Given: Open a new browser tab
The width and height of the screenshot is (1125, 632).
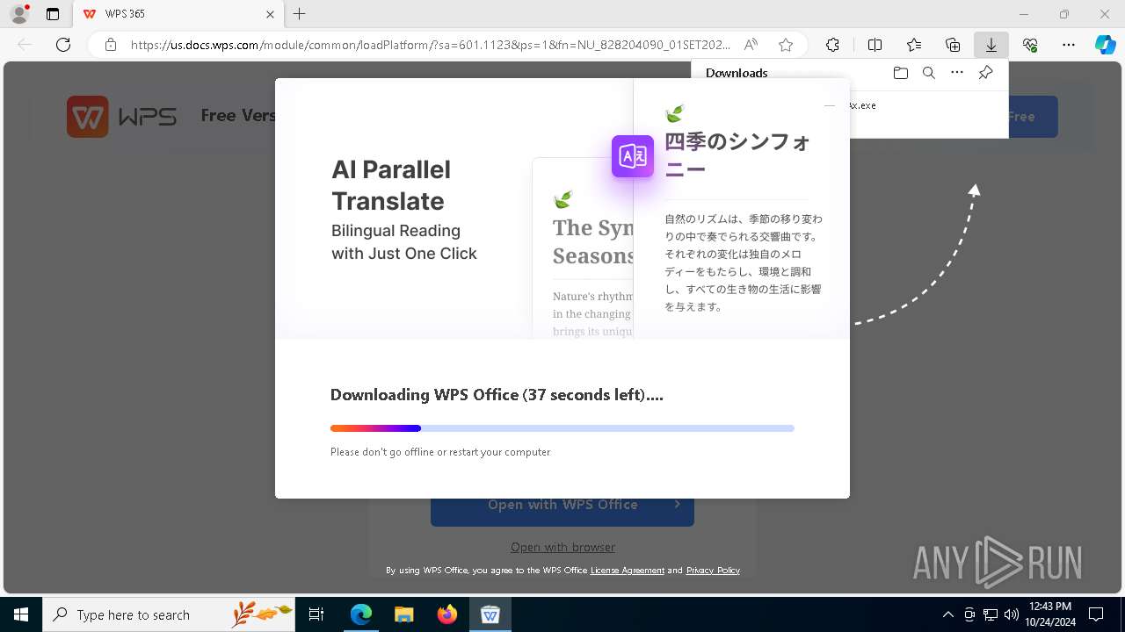Looking at the screenshot, I should pos(300,14).
